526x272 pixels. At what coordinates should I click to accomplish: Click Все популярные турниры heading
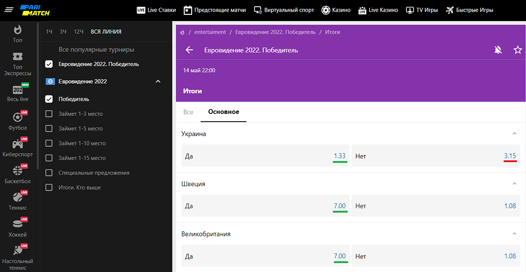96,50
